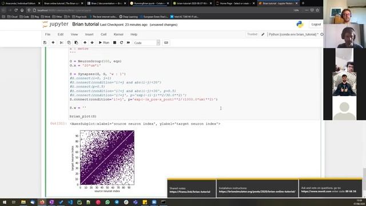Open Firefox from the taskbar
The height and width of the screenshot is (206, 366).
pyautogui.click(x=42, y=202)
